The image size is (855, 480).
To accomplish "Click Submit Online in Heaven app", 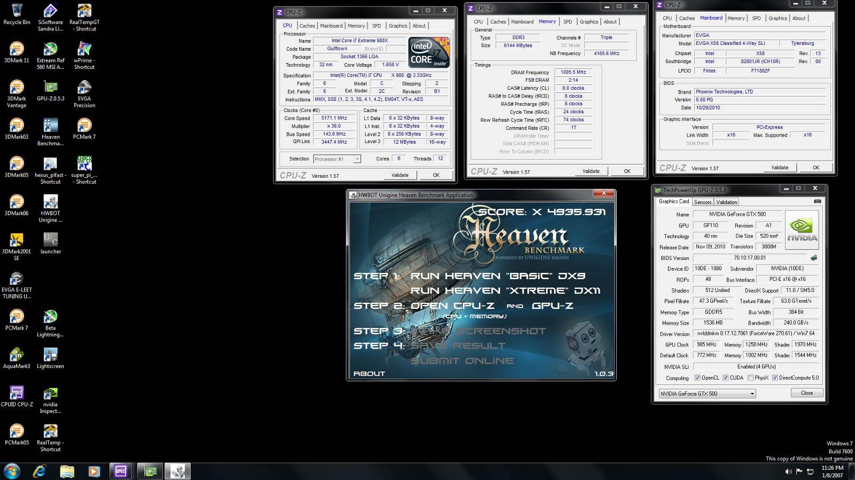I will click(x=462, y=361).
